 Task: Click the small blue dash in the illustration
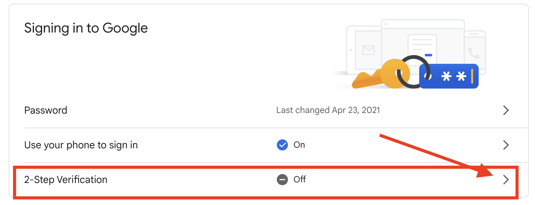click(x=428, y=55)
